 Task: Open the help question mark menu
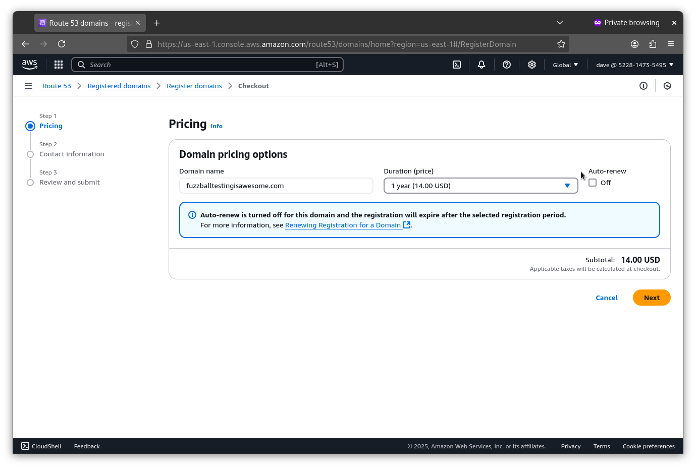(x=507, y=65)
